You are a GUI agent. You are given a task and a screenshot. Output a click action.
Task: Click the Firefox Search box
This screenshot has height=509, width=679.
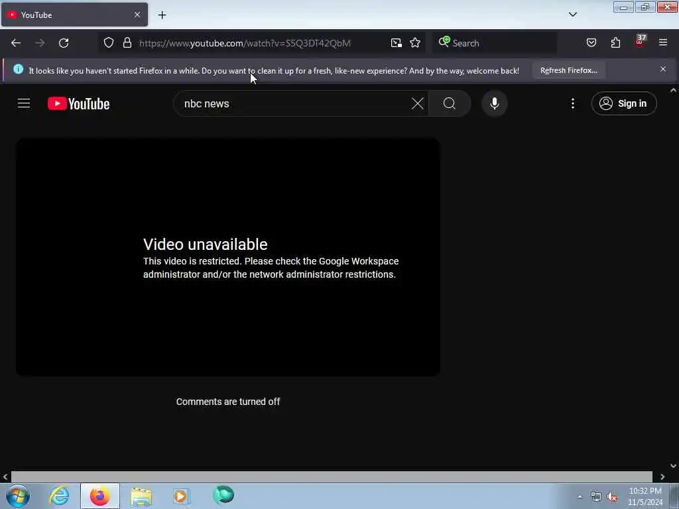click(x=495, y=43)
